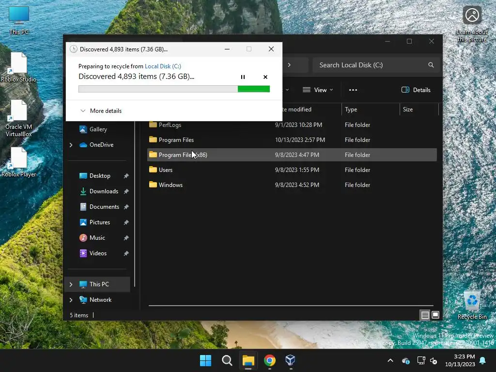Select the Program Files (x86) folder row
This screenshot has height=372, width=496.
click(292, 155)
